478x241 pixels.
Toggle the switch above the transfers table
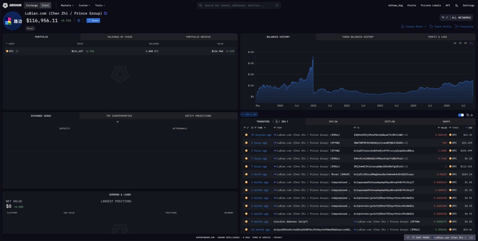point(461,115)
